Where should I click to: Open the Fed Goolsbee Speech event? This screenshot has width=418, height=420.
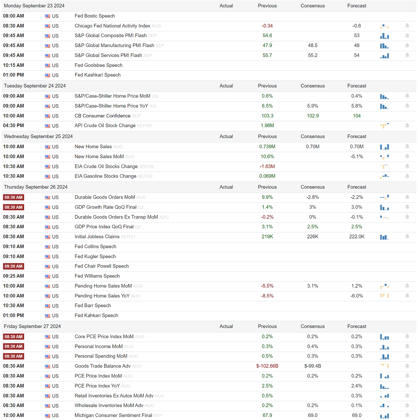point(98,65)
